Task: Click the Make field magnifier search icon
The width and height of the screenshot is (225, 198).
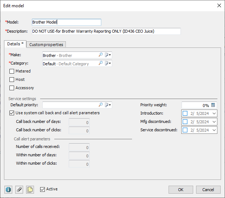Action: 101,55
